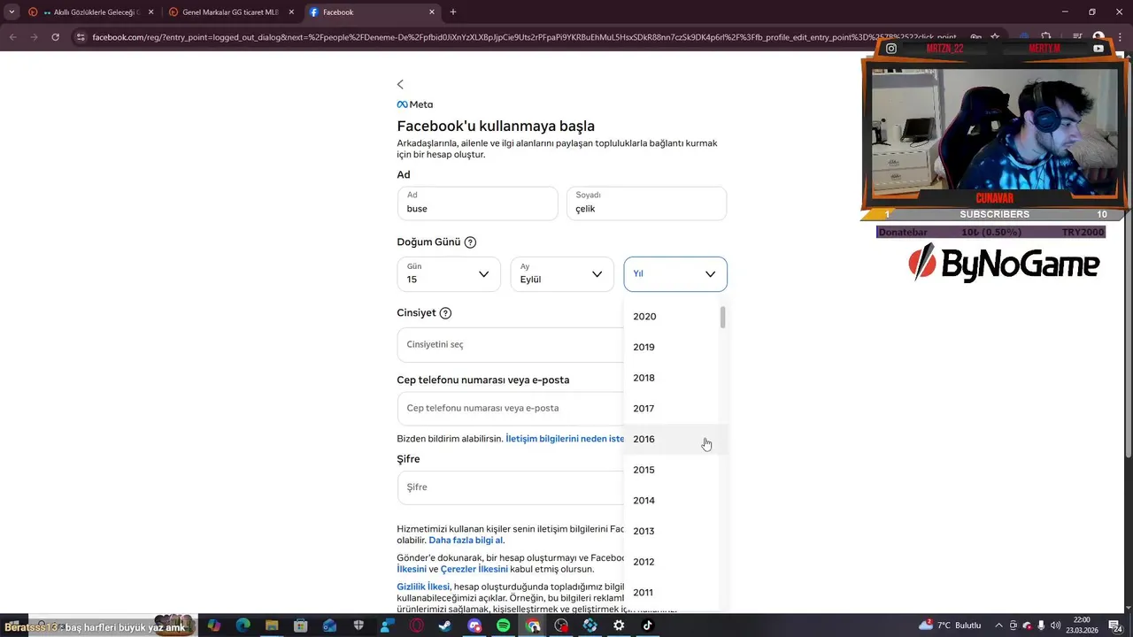Launch Microsoft Edge from the taskbar
This screenshot has width=1133, height=637.
pos(243,625)
